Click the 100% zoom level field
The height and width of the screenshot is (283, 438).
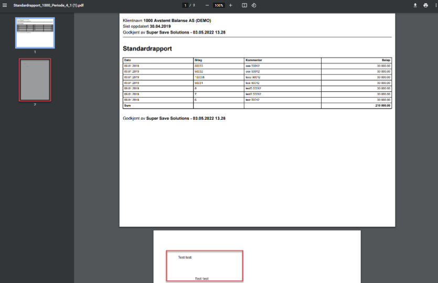point(219,5)
